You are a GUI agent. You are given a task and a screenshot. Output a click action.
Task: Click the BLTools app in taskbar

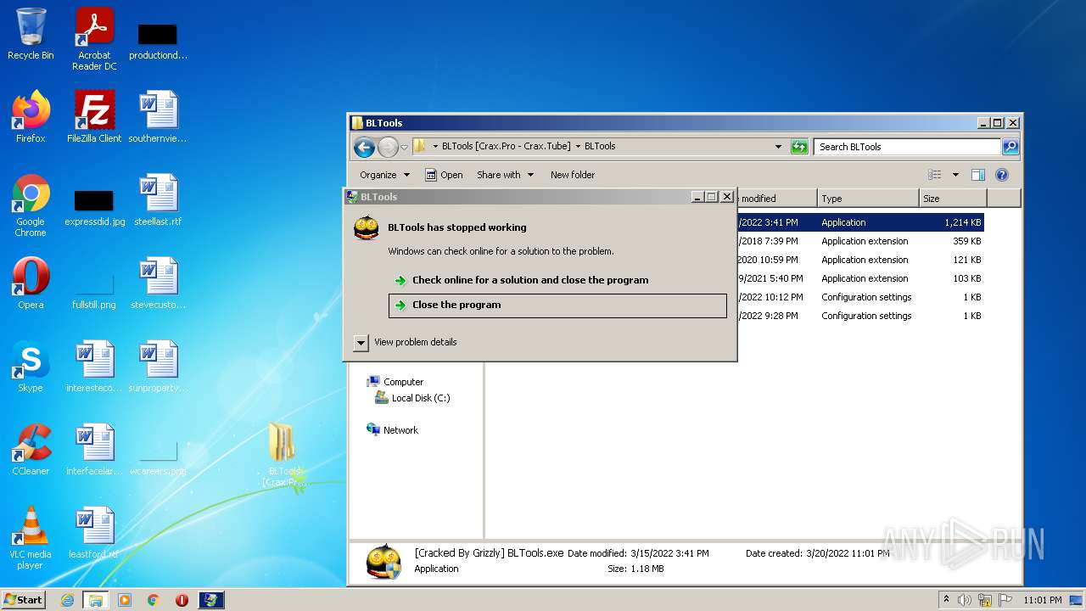point(210,600)
